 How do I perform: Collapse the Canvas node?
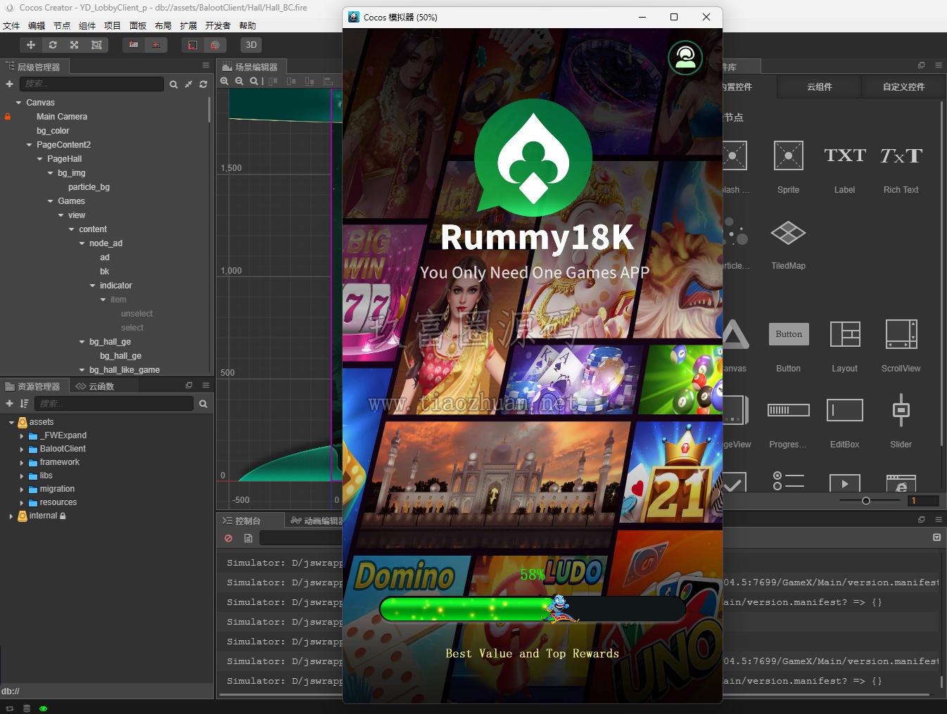[18, 103]
